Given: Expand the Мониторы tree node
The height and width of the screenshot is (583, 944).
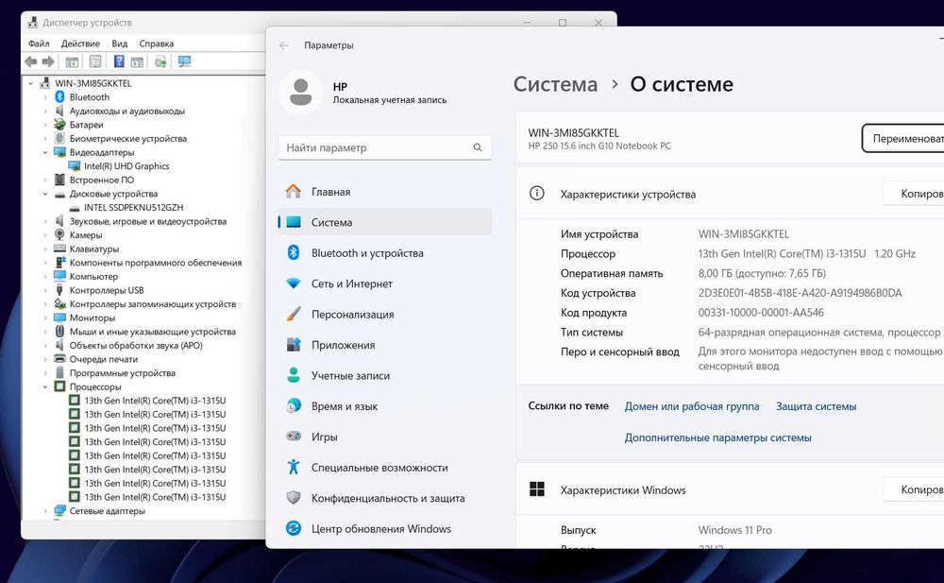Looking at the screenshot, I should point(45,317).
